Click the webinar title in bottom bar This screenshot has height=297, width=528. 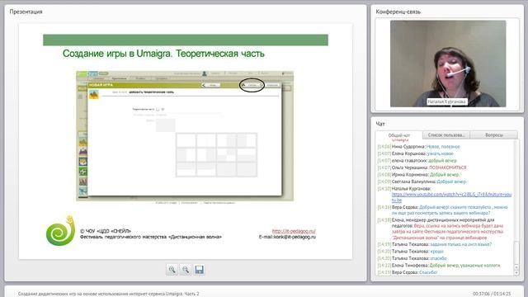point(108,294)
